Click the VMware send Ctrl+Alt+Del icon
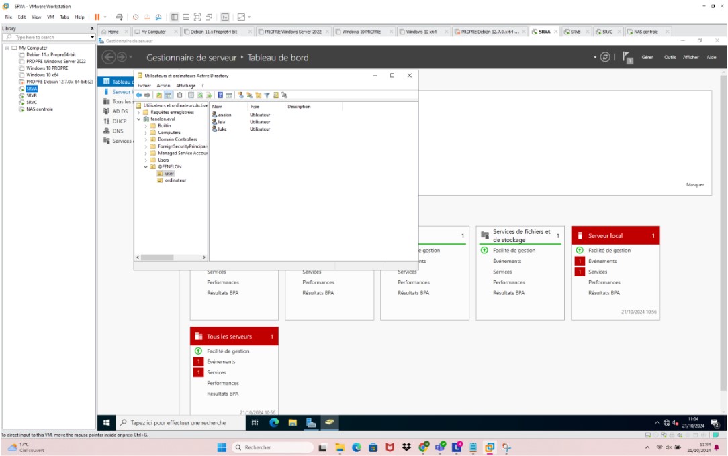Image resolution: width=728 pixels, height=456 pixels. point(120,17)
